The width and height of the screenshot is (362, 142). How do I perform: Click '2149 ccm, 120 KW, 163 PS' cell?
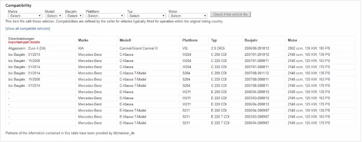[309, 98]
